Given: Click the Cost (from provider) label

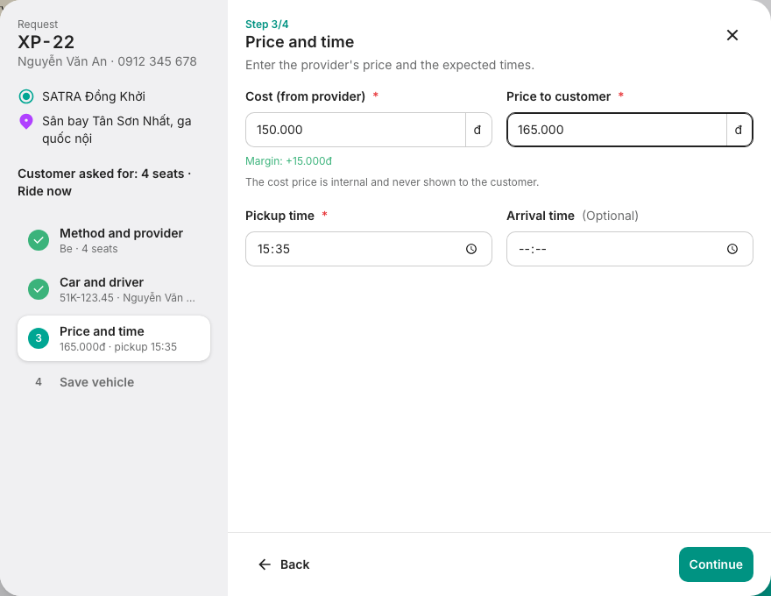Looking at the screenshot, I should 306,96.
